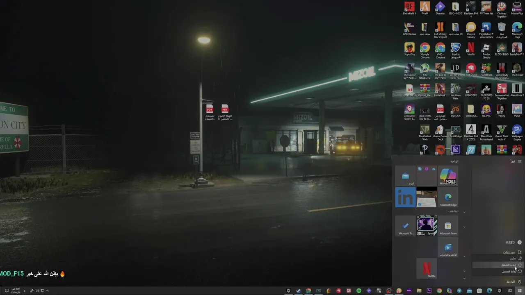This screenshot has width=525, height=295.
Task: Open the Riot Client desktop icon
Action: click(x=471, y=70)
